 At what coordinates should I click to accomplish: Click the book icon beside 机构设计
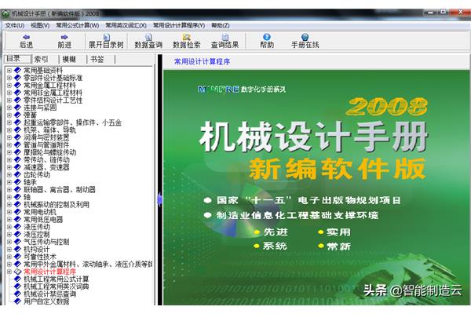[17, 249]
